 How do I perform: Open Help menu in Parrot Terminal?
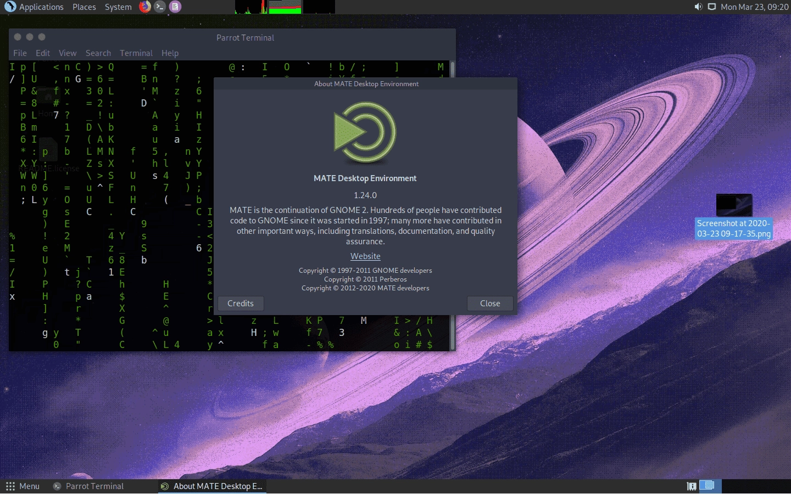[x=170, y=53]
